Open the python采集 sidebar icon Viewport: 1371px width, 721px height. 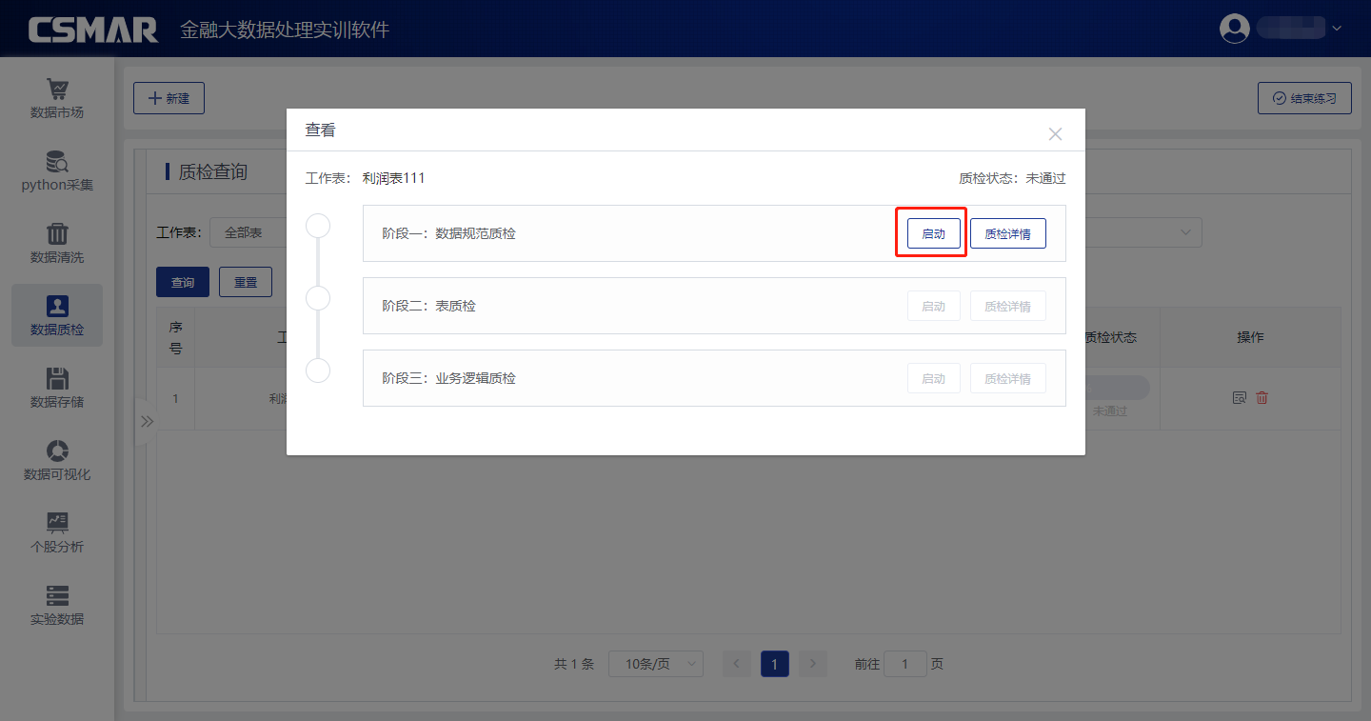click(57, 162)
